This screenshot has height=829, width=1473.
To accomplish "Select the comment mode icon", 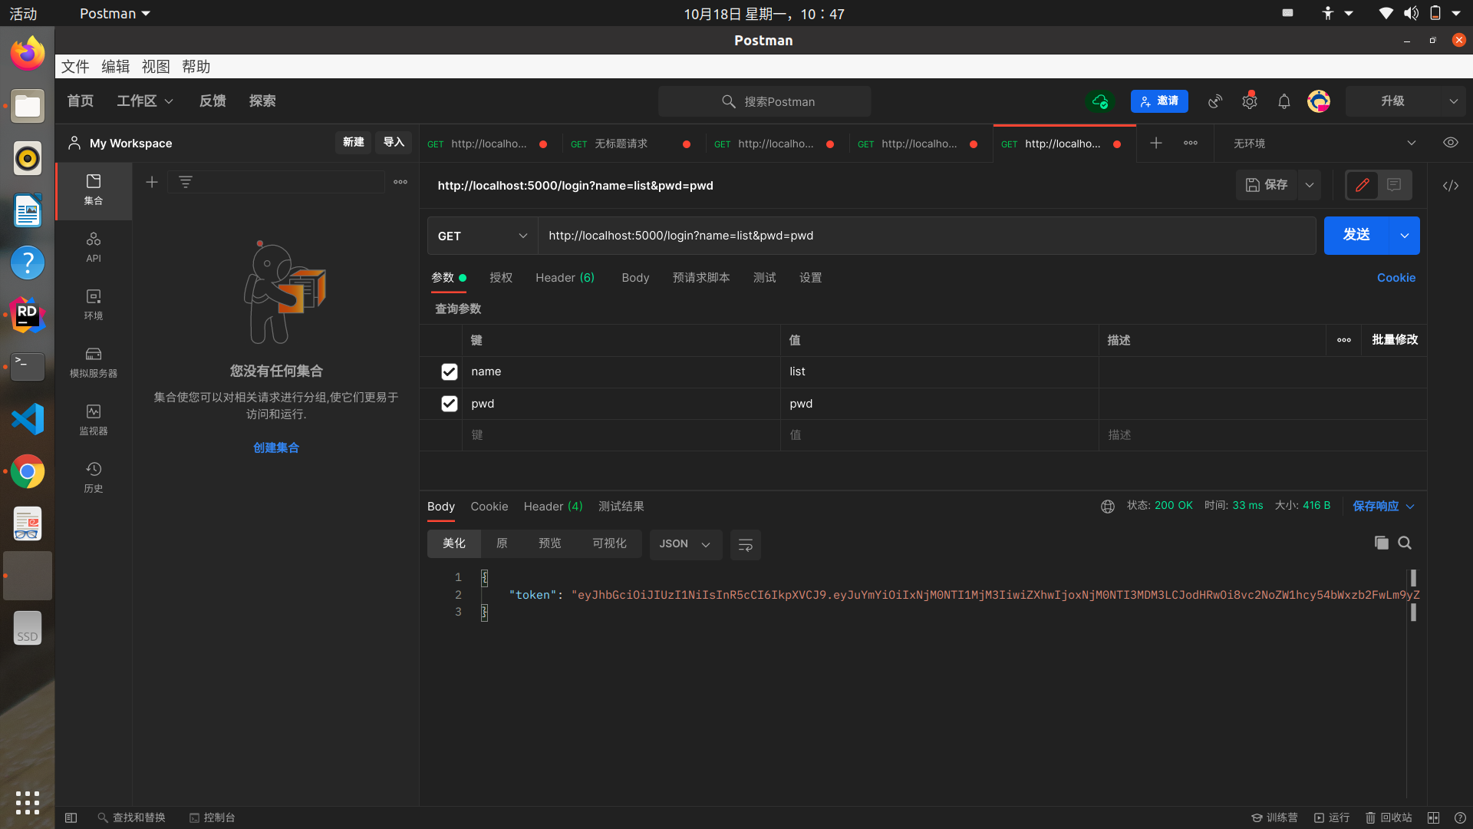I will (x=1394, y=185).
